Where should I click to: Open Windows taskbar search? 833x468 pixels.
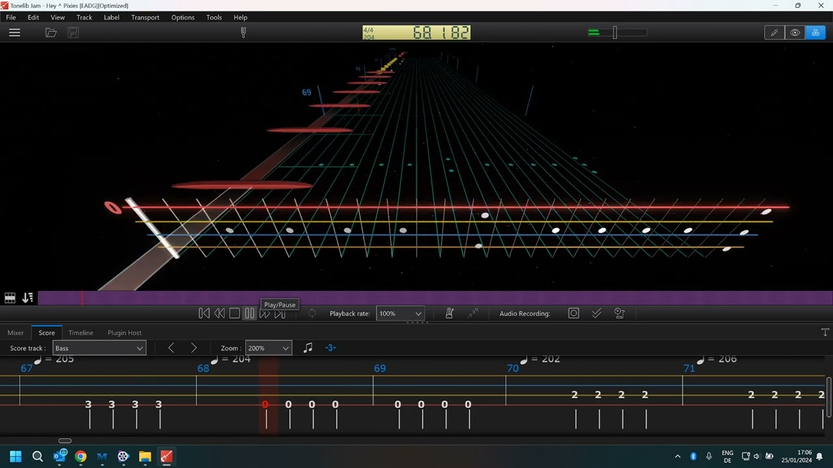(37, 456)
